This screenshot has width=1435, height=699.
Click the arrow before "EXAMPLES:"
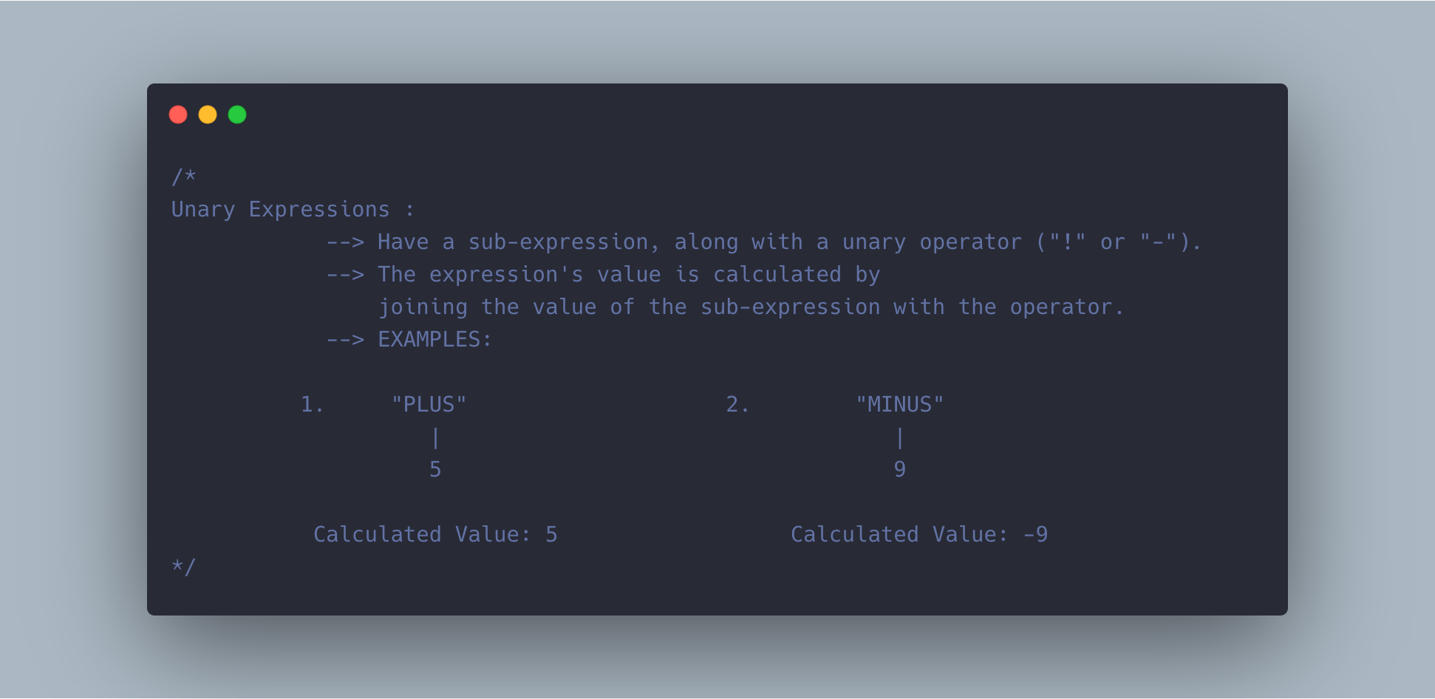tap(346, 340)
